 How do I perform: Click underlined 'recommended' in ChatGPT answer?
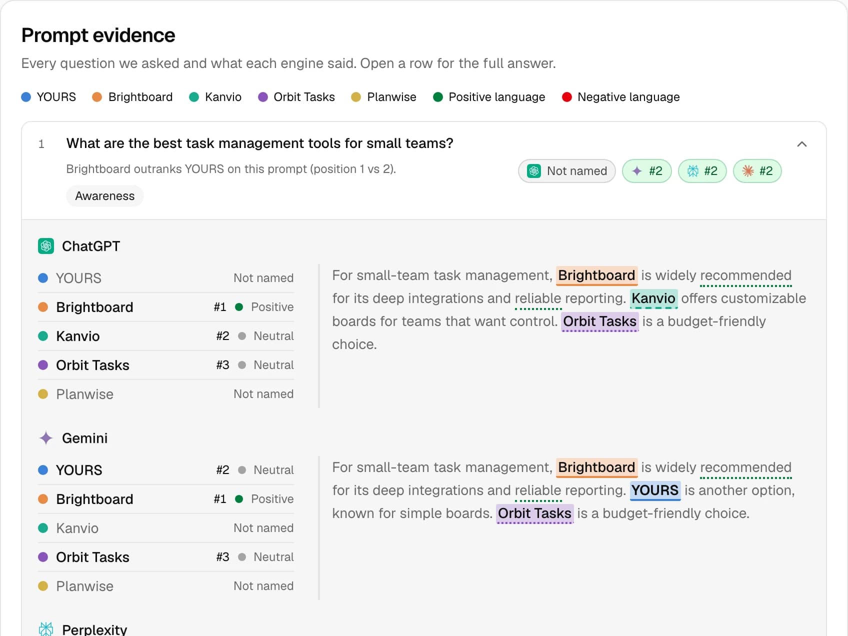pos(745,275)
